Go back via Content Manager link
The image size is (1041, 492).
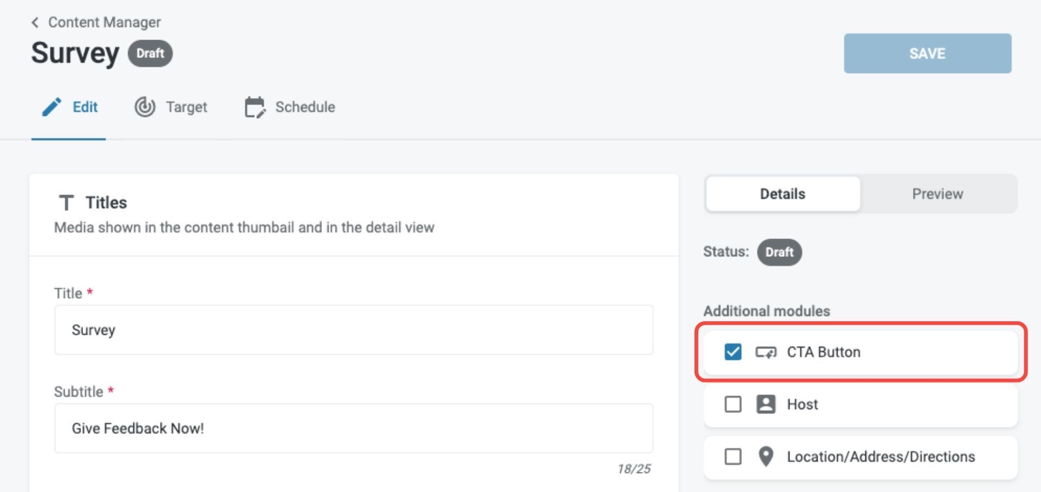(x=104, y=22)
